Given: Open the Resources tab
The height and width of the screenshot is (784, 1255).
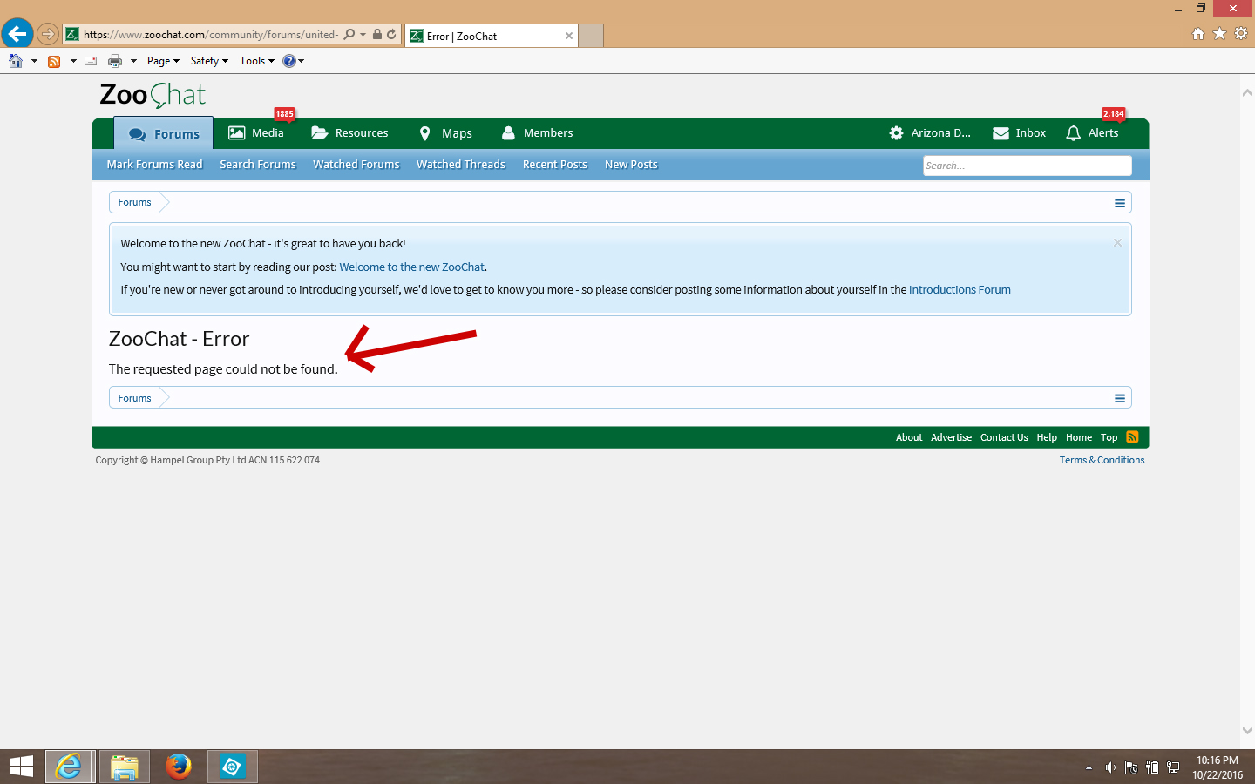Looking at the screenshot, I should [350, 133].
